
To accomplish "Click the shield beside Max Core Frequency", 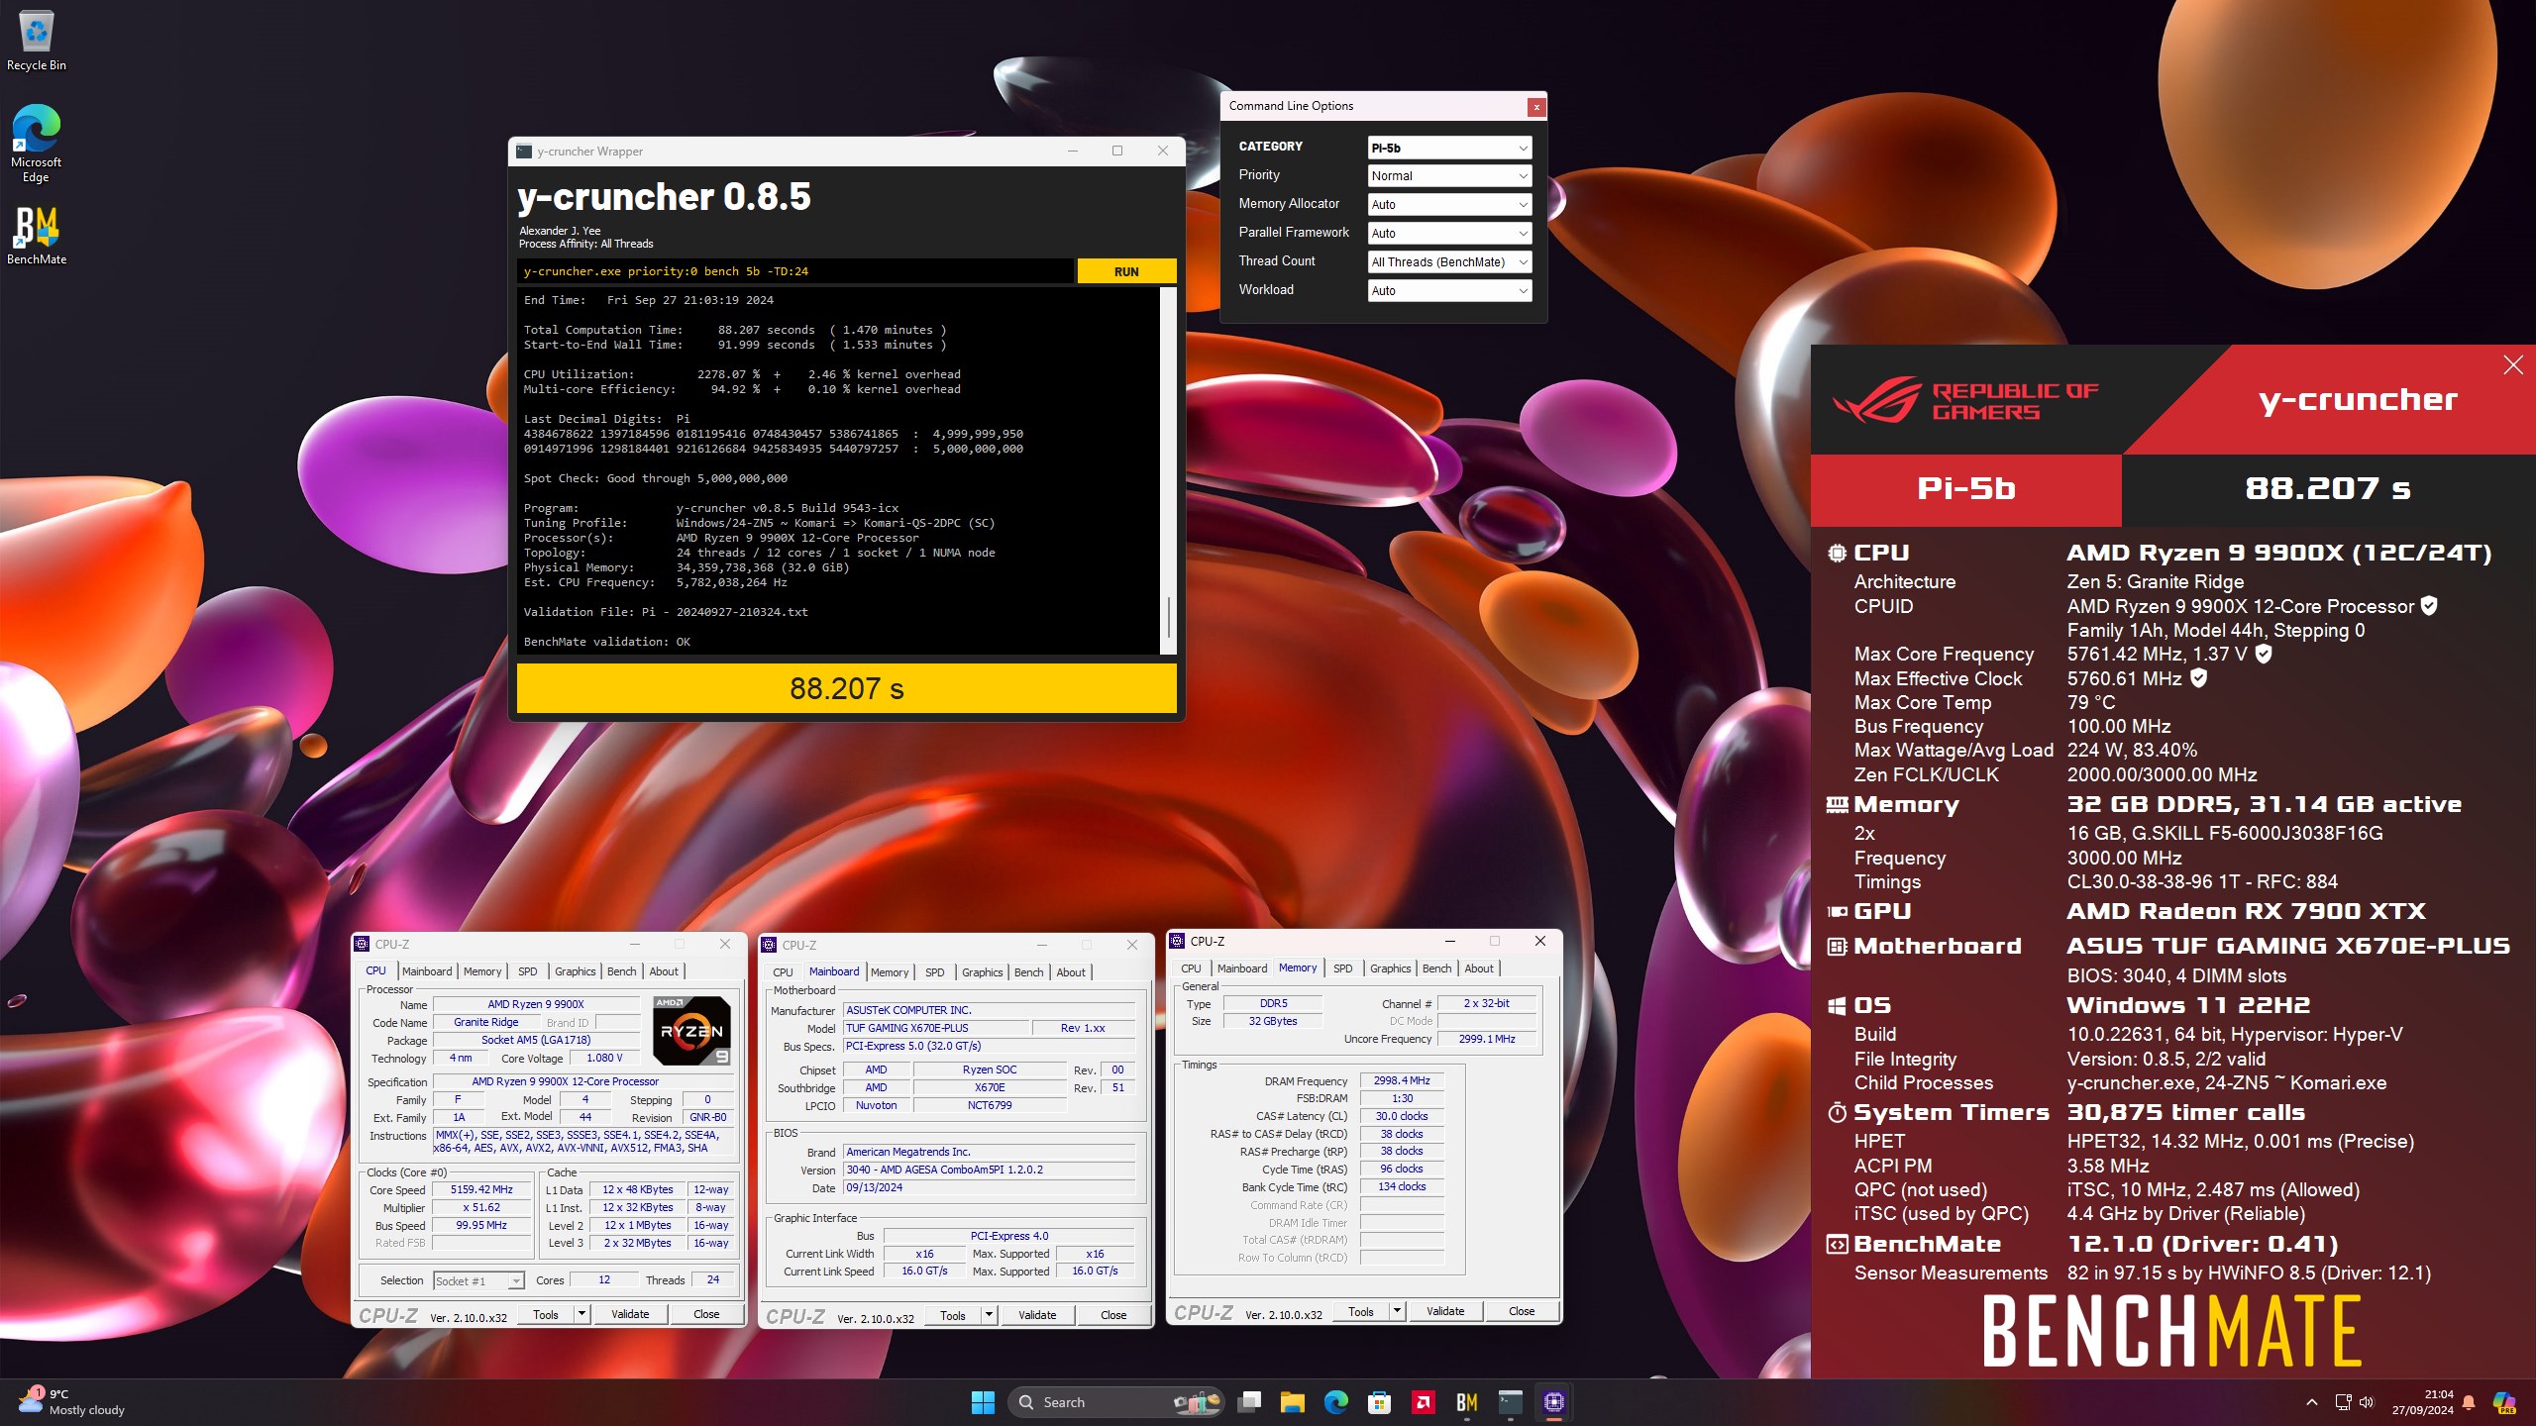I will [x=2264, y=654].
